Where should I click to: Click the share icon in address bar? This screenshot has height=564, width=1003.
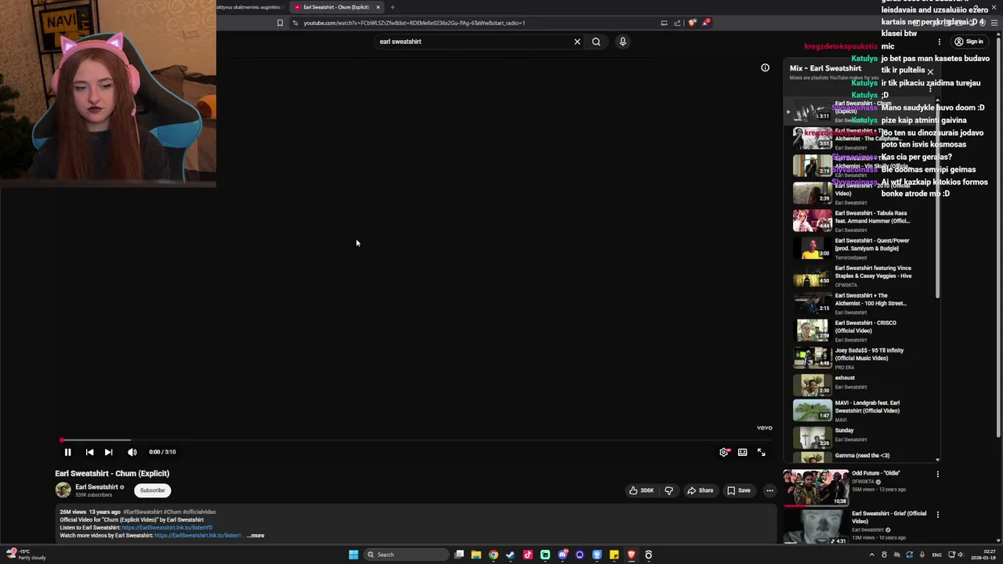(677, 23)
